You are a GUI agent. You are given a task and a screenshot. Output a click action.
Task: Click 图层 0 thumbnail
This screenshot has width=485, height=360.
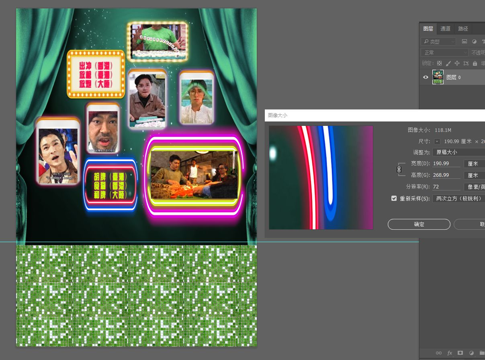(438, 77)
